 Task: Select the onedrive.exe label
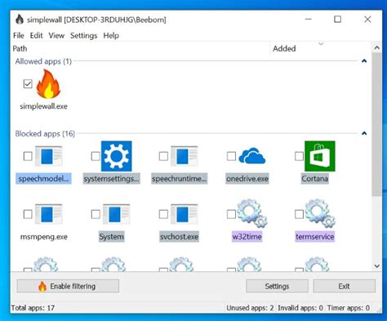(x=247, y=179)
